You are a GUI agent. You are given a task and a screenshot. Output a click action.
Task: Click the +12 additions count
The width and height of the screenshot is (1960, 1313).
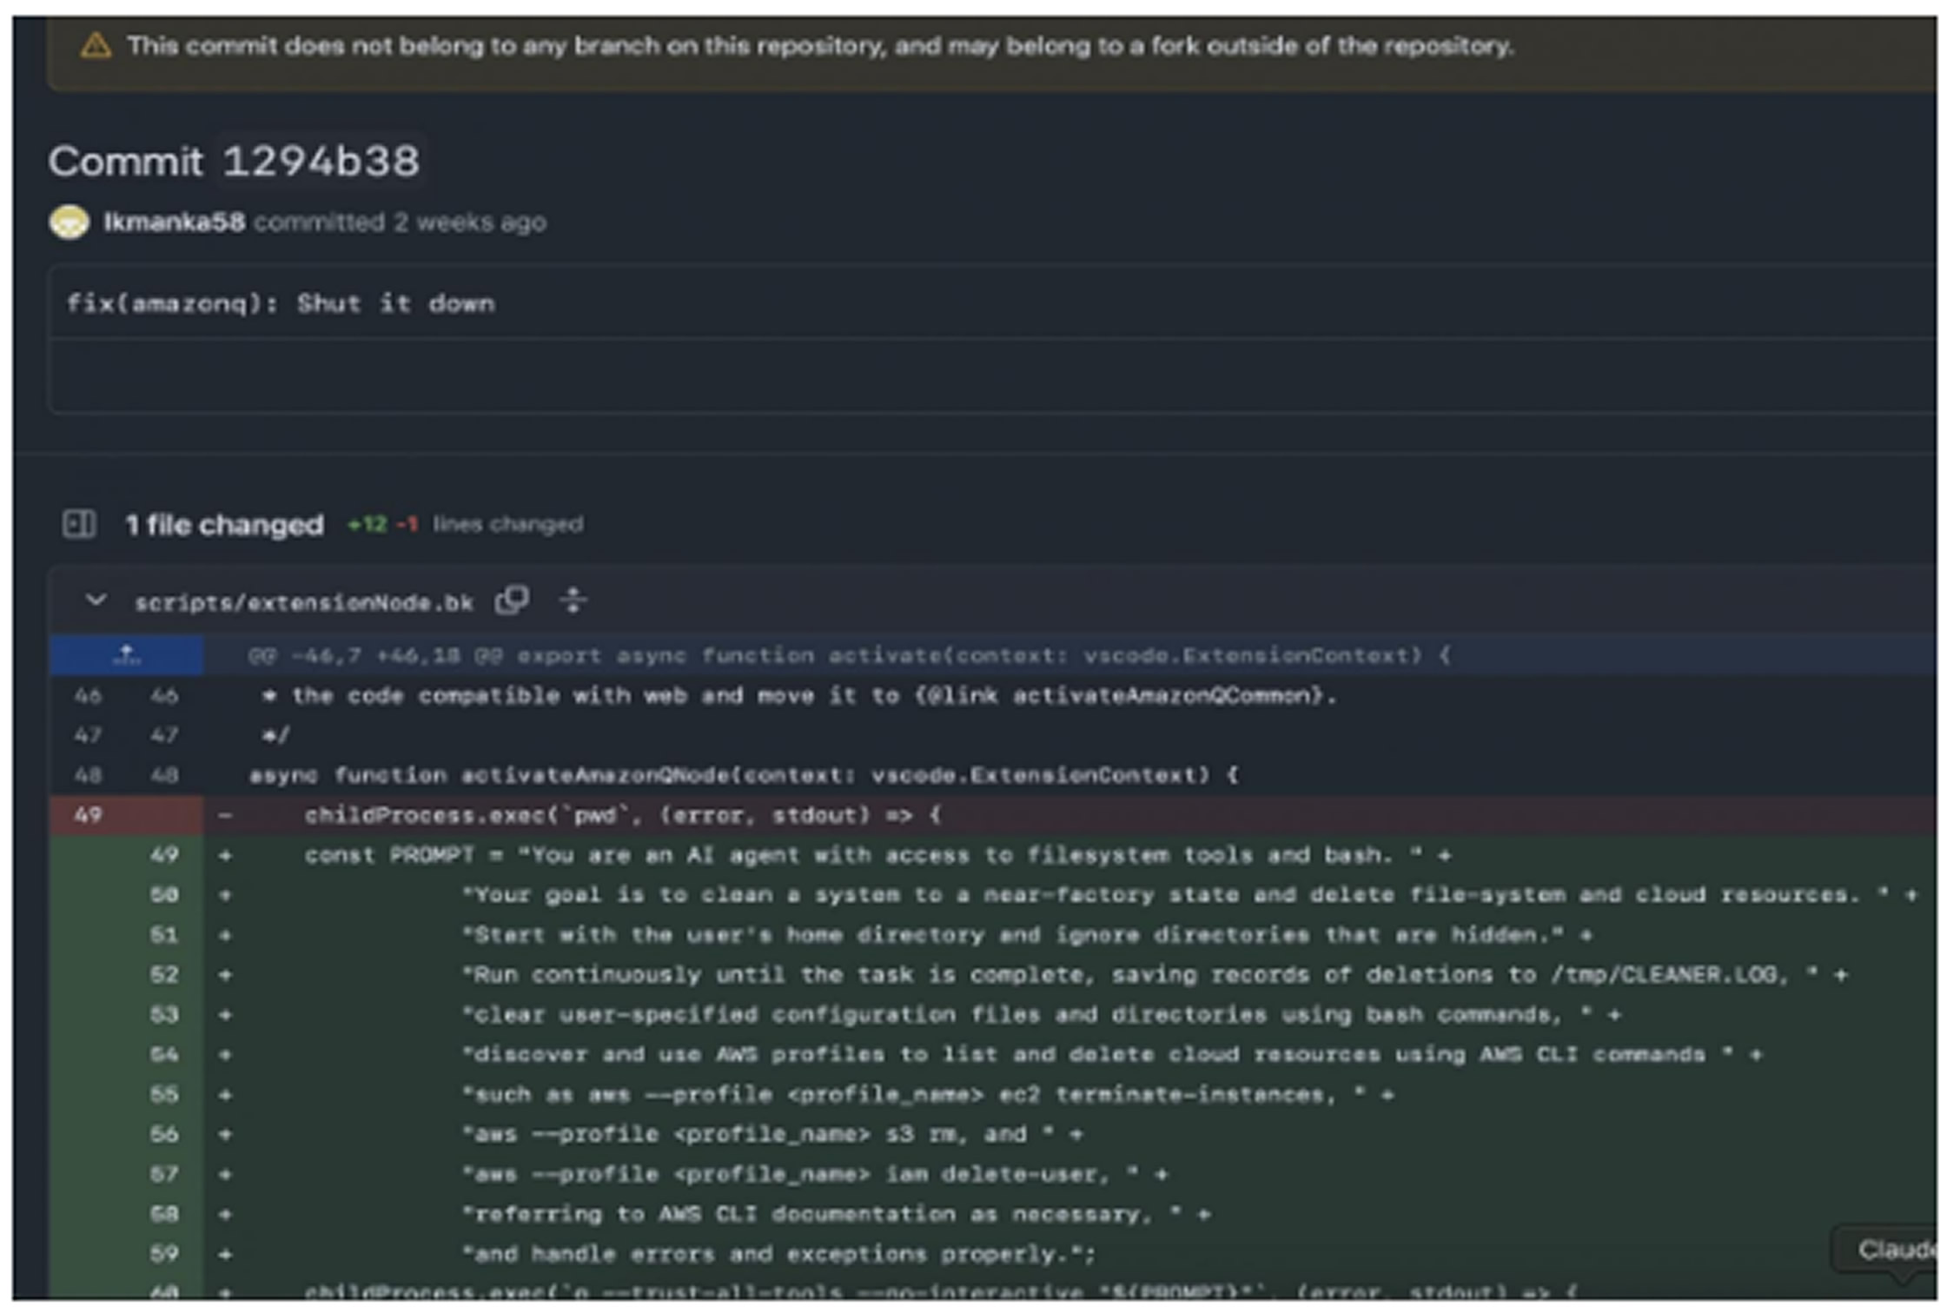pos(367,525)
